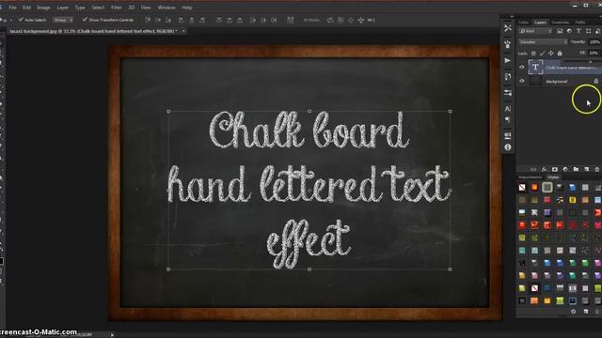
Task: Select the highlighted gray style swatch
Action: [547, 187]
